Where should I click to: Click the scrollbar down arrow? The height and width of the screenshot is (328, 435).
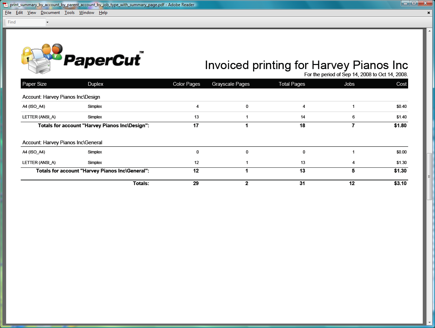[x=429, y=322]
